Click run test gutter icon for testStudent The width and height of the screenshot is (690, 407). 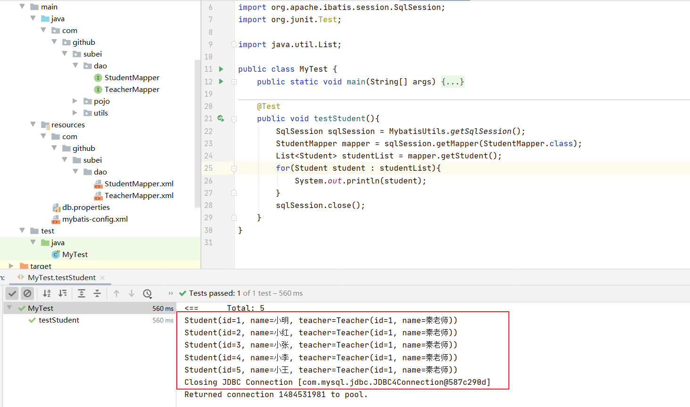221,119
